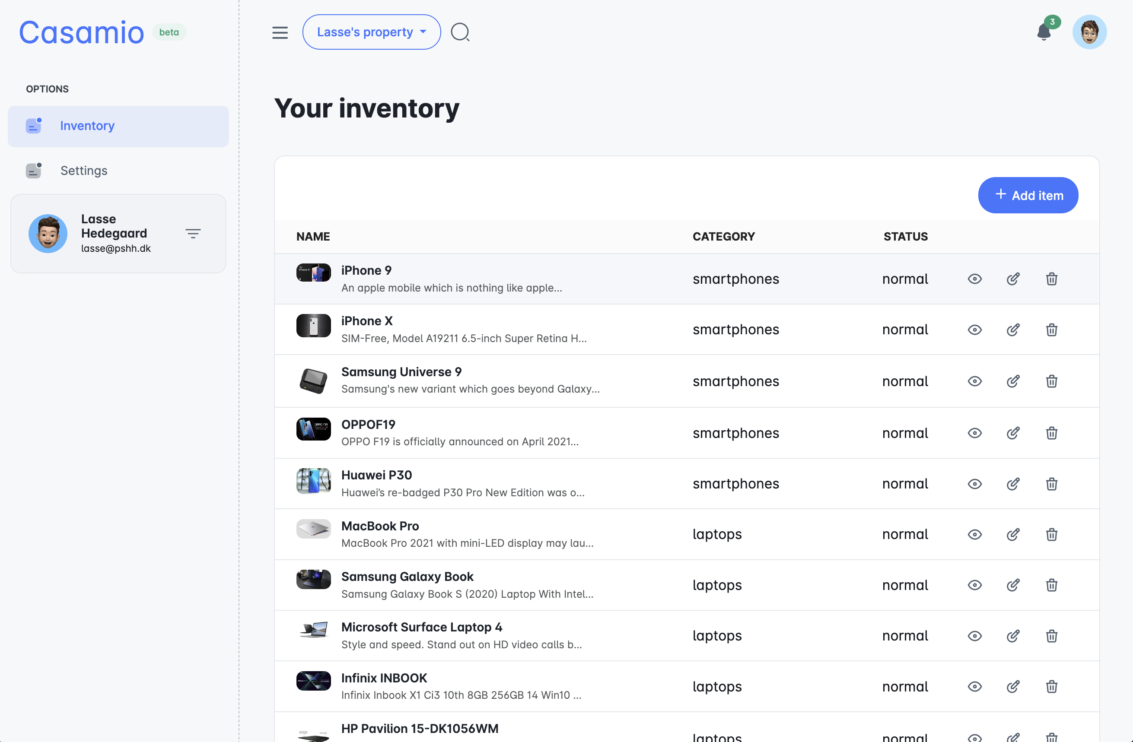Open Settings from the sidebar
Viewport: 1133px width, 742px height.
pos(84,171)
